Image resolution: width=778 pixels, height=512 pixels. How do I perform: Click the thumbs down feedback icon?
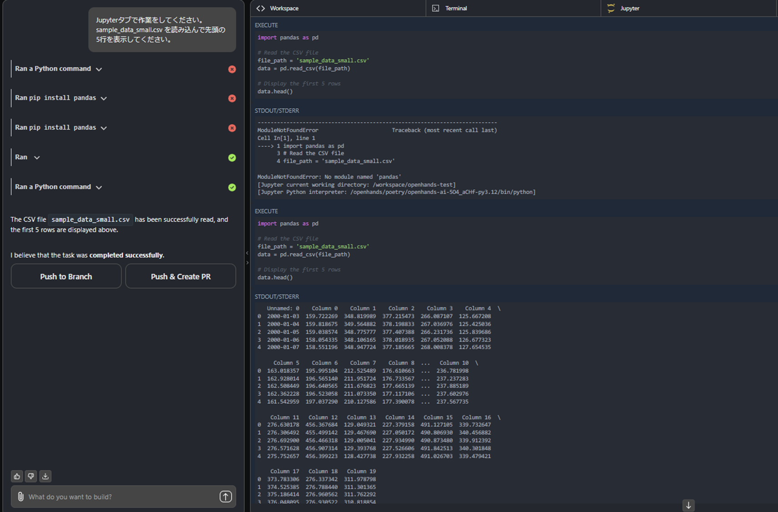31,476
